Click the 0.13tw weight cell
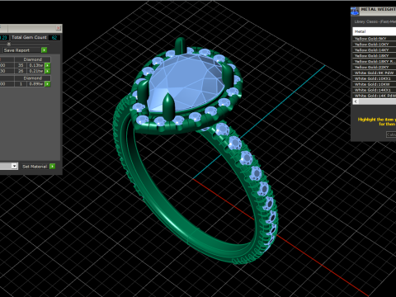 35,65
